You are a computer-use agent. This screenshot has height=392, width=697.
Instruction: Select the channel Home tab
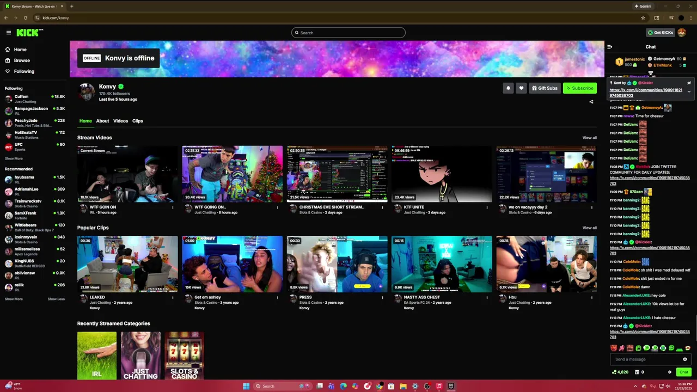(85, 121)
